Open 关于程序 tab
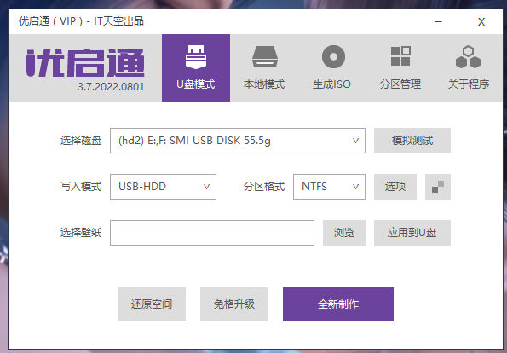Screen dimensions: 507x353 click(x=468, y=68)
